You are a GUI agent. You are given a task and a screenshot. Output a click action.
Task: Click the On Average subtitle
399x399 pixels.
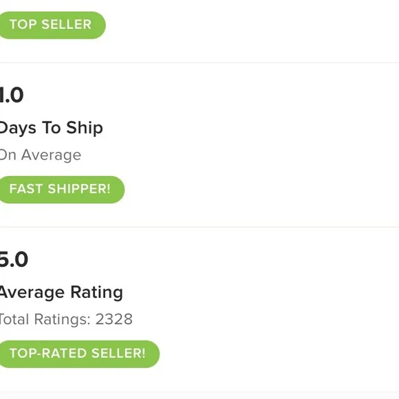40,155
